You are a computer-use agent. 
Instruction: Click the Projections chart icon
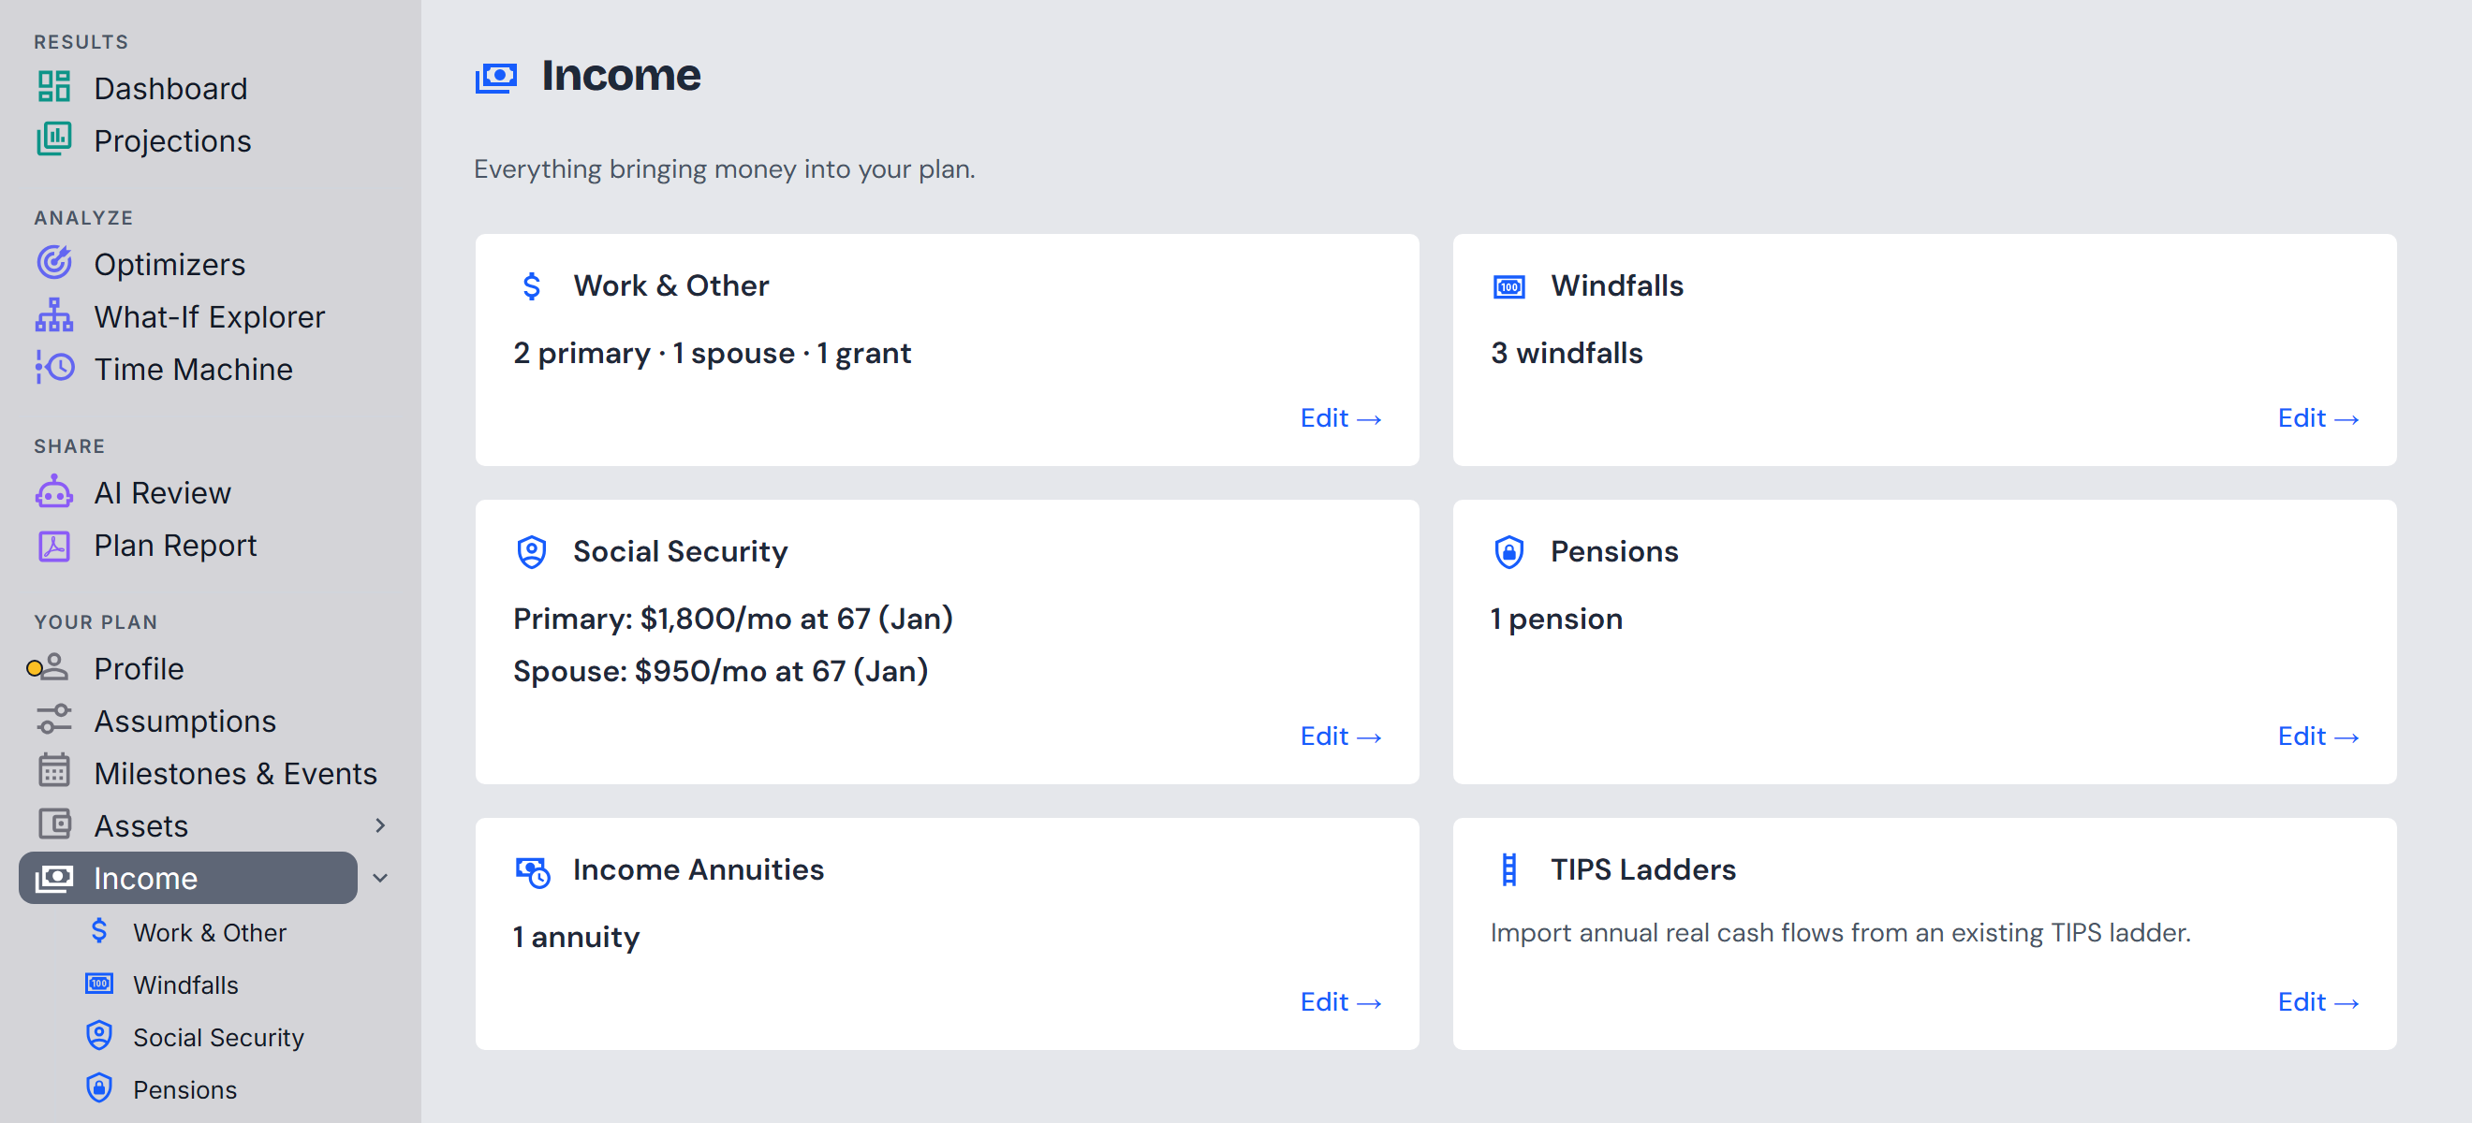(53, 140)
